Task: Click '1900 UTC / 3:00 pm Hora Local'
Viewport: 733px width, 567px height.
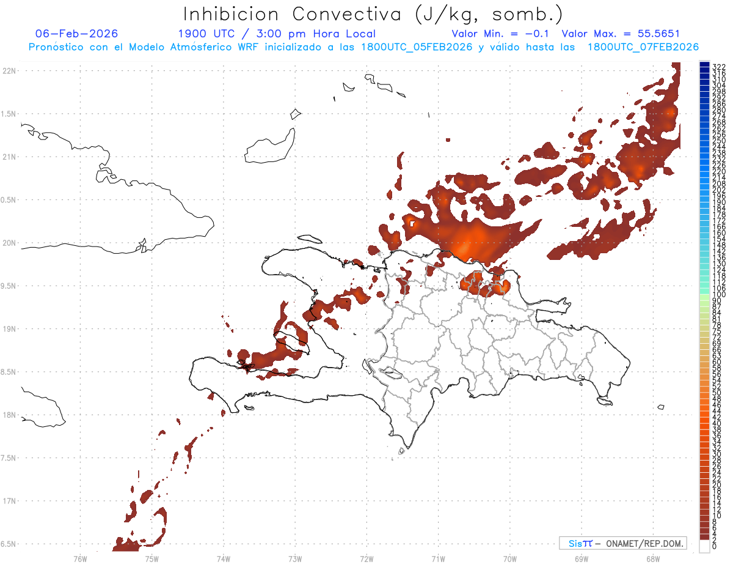Action: point(277,34)
